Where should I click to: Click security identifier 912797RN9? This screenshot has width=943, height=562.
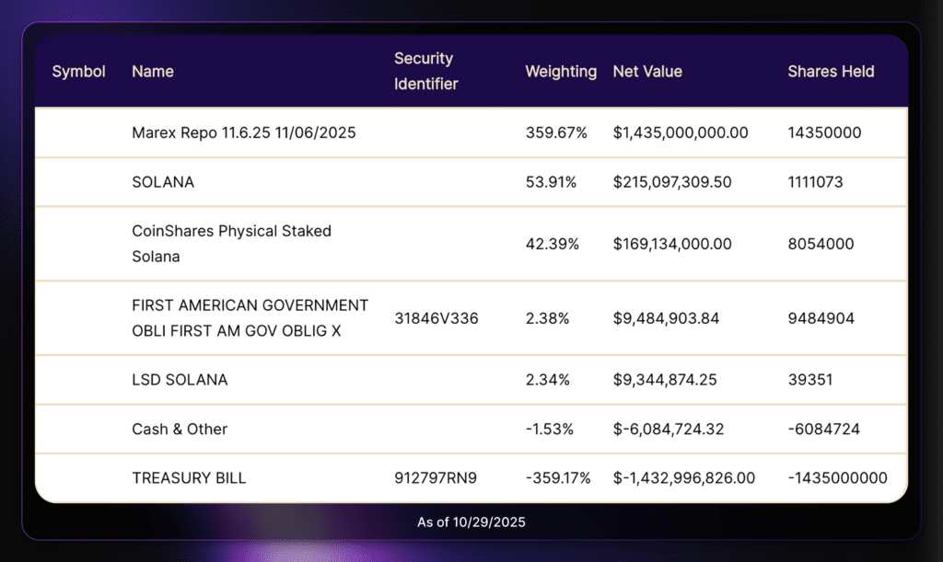pyautogui.click(x=436, y=478)
